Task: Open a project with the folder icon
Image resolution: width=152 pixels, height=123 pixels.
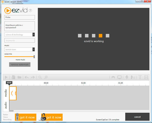Action: click(20, 77)
